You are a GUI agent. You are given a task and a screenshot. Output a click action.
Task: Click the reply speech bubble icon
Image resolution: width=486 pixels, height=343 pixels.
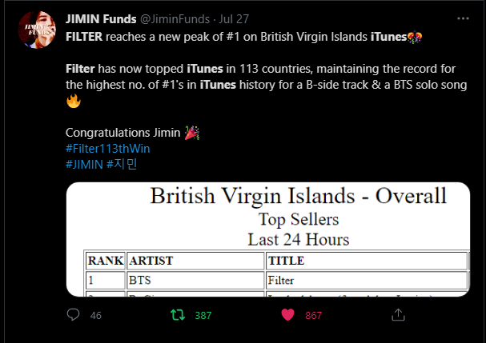pos(73,315)
